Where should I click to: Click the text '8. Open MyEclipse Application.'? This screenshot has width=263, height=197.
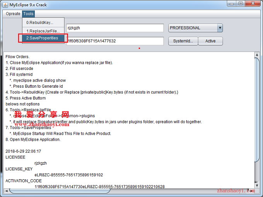33,139
